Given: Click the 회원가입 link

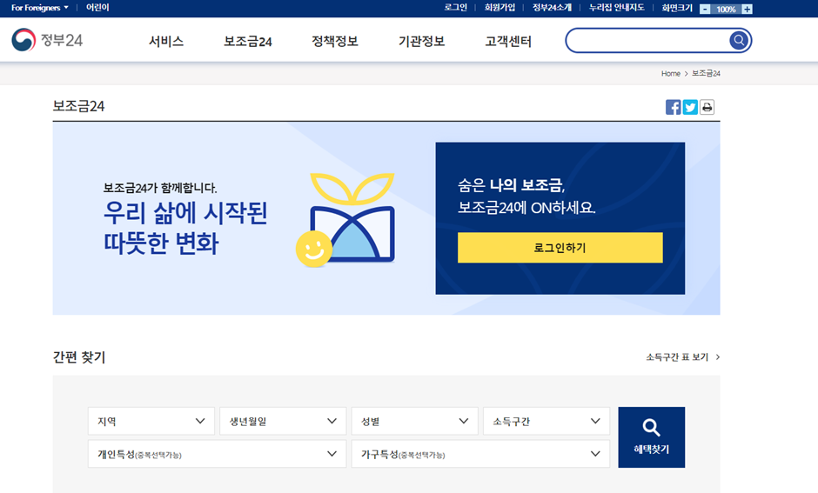Looking at the screenshot, I should coord(500,8).
